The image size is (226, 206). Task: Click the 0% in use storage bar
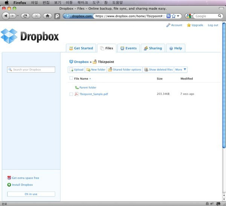tap(31, 194)
